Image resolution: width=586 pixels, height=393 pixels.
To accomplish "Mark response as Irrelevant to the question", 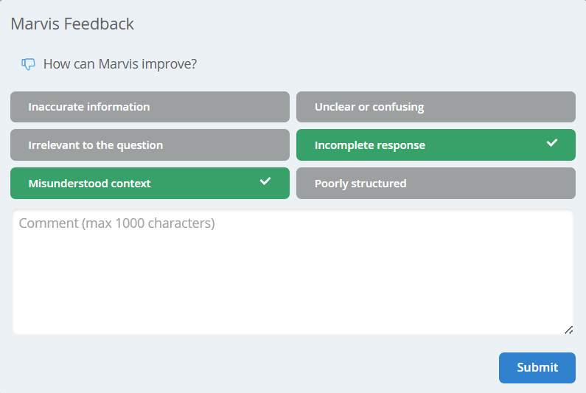I will point(150,145).
